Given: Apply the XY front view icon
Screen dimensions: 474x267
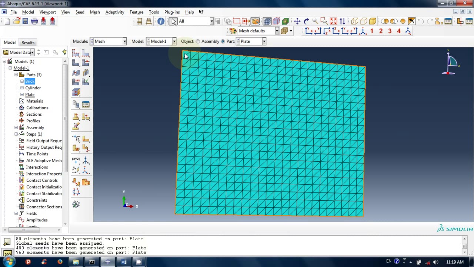Looking at the screenshot, I should (x=308, y=31).
